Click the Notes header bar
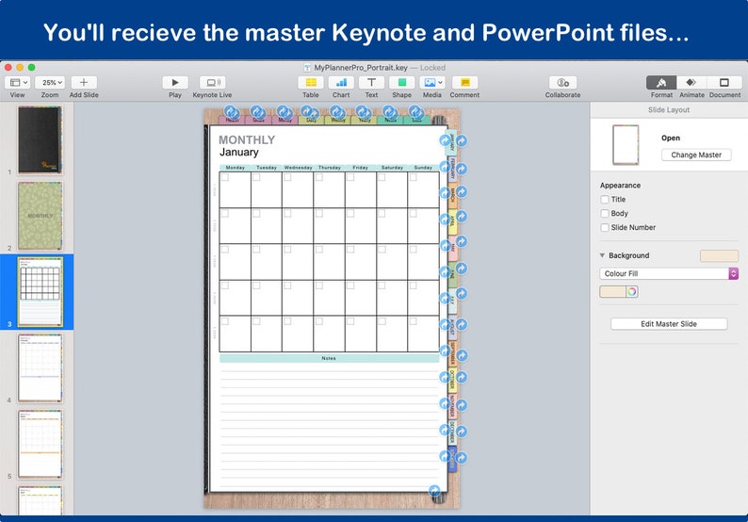 [x=329, y=358]
